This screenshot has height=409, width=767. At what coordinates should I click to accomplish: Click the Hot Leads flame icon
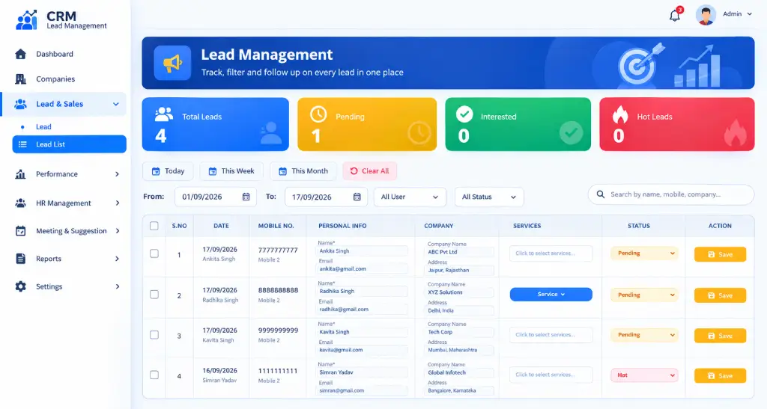click(619, 114)
